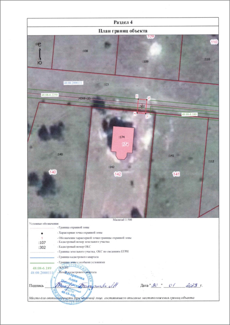Click the 'Раздел 4' heading
This screenshot has height=325, width=230.
point(123,22)
